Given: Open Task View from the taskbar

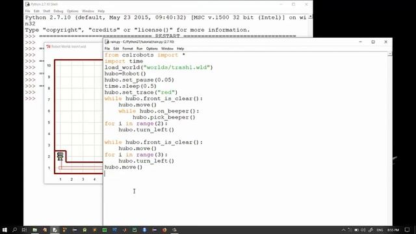Looking at the screenshot, I should point(24,229).
